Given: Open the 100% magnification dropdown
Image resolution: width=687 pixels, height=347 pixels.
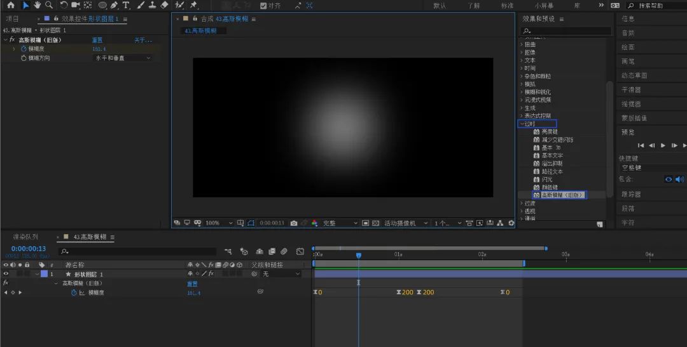Looking at the screenshot, I should coord(219,223).
